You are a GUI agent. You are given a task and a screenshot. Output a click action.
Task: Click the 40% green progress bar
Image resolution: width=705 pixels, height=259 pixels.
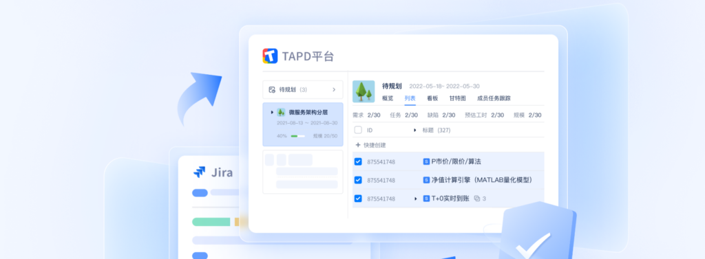point(297,136)
